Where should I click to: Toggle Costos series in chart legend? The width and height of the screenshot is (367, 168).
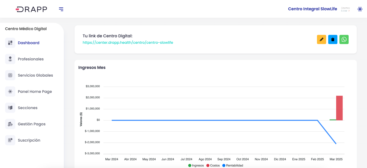tap(213, 165)
